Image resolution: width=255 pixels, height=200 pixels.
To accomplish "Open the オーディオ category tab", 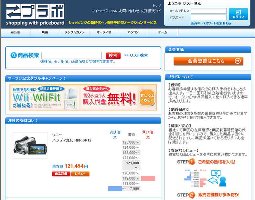I will 104,32.
